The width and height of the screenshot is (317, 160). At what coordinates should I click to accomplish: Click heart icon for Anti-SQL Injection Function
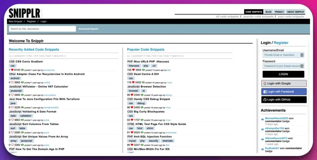tap(132, 145)
